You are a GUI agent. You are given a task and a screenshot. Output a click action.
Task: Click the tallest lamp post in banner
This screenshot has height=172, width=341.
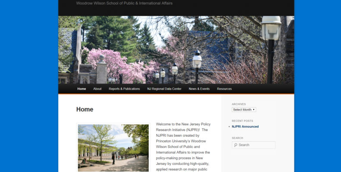click(x=271, y=50)
